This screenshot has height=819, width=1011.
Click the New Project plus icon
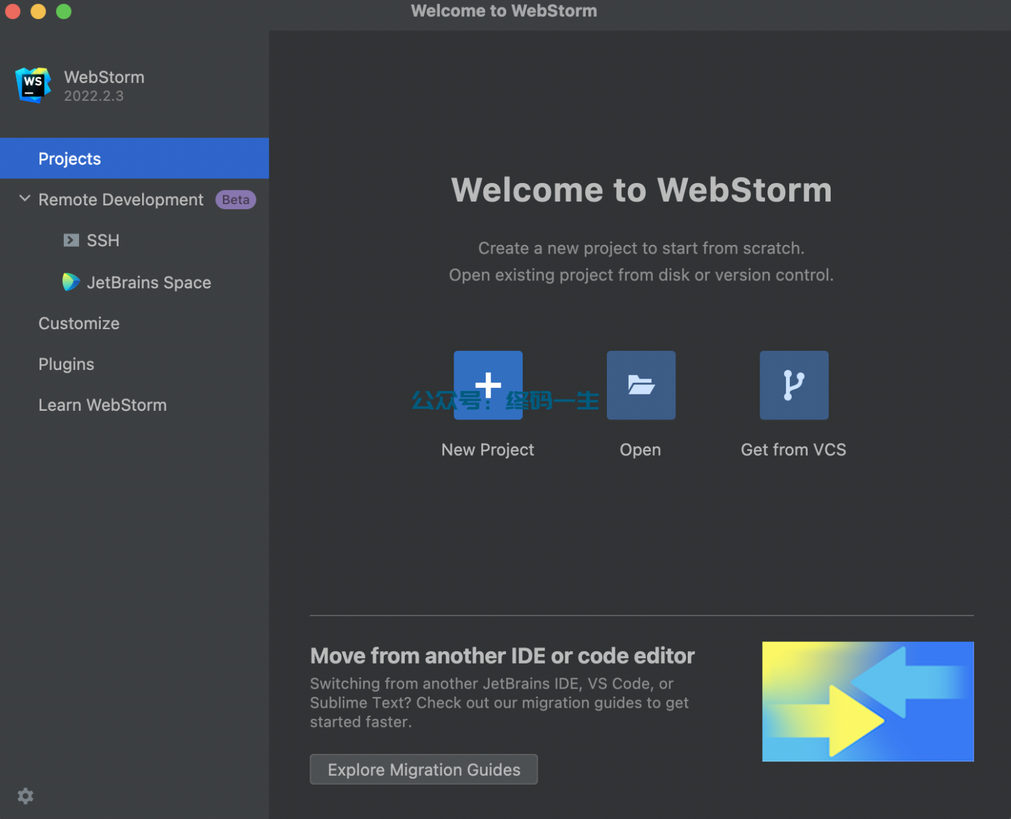tap(488, 385)
